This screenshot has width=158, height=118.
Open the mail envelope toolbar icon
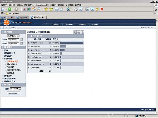click(x=61, y=9)
